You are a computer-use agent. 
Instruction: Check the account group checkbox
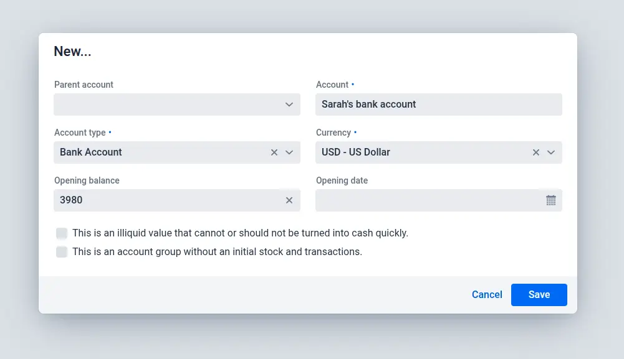click(62, 252)
